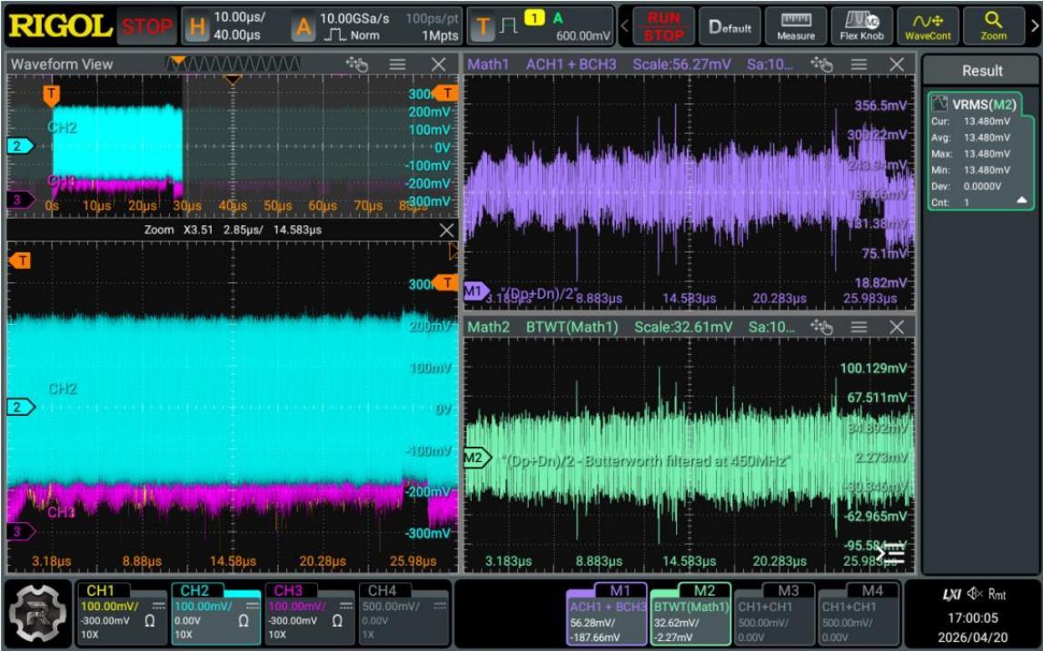1043x651 pixels.
Task: Expand the toolbar with the left chevron
Action: pyautogui.click(x=624, y=26)
